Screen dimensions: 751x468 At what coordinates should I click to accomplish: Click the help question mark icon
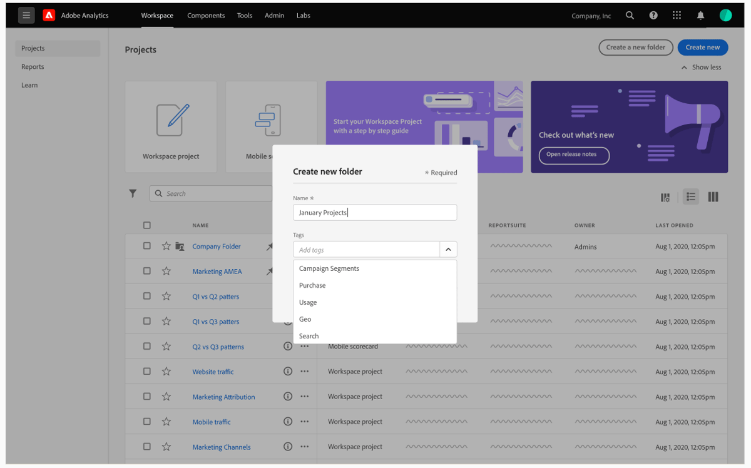tap(653, 15)
